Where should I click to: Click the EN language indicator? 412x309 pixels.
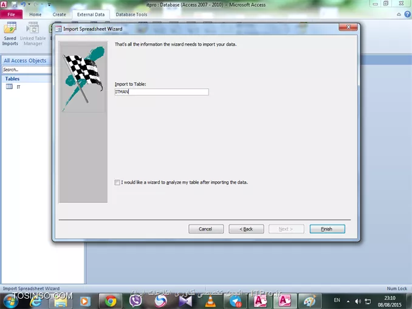click(337, 300)
